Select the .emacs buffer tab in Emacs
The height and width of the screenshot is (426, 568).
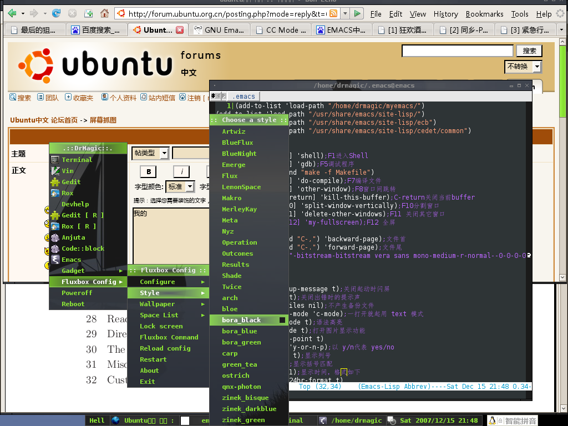click(245, 97)
